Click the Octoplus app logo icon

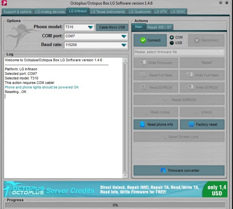pos(4,3)
